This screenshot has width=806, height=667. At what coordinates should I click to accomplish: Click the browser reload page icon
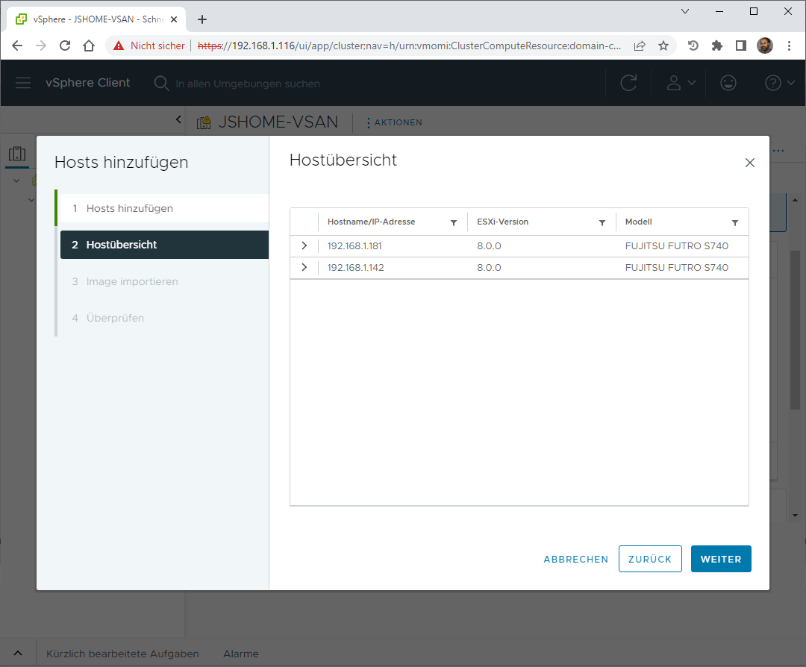pos(65,46)
